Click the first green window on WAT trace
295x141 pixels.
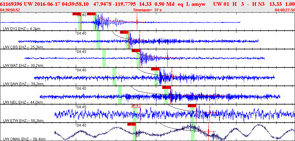(104, 58)
